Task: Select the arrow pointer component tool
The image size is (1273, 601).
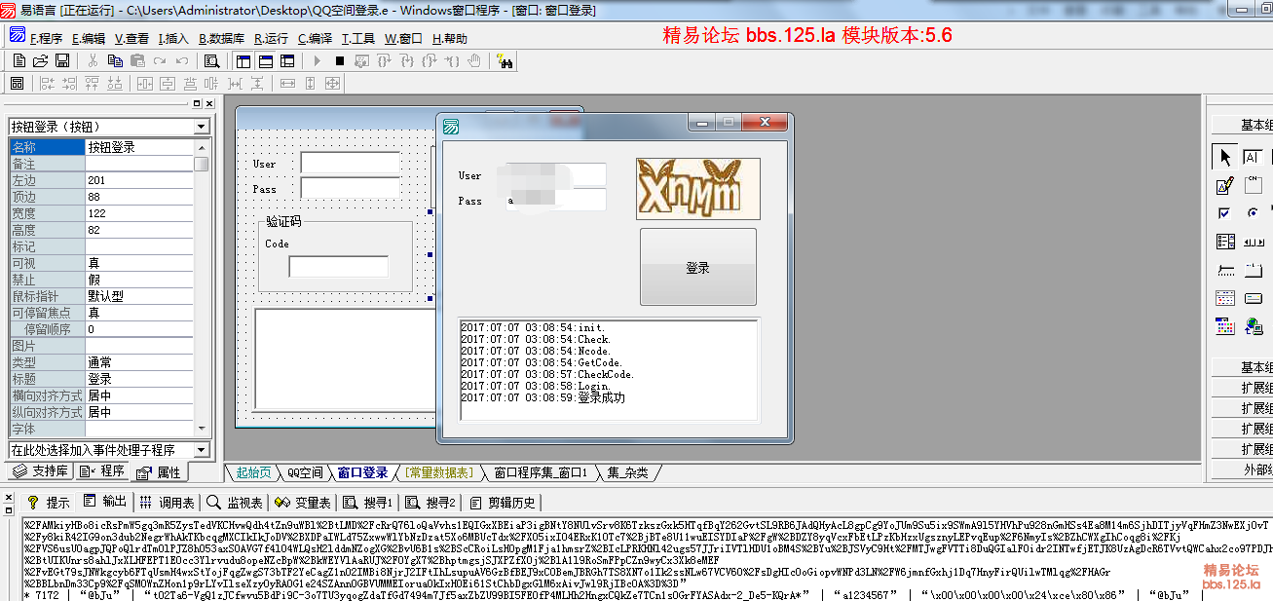Action: [1225, 157]
